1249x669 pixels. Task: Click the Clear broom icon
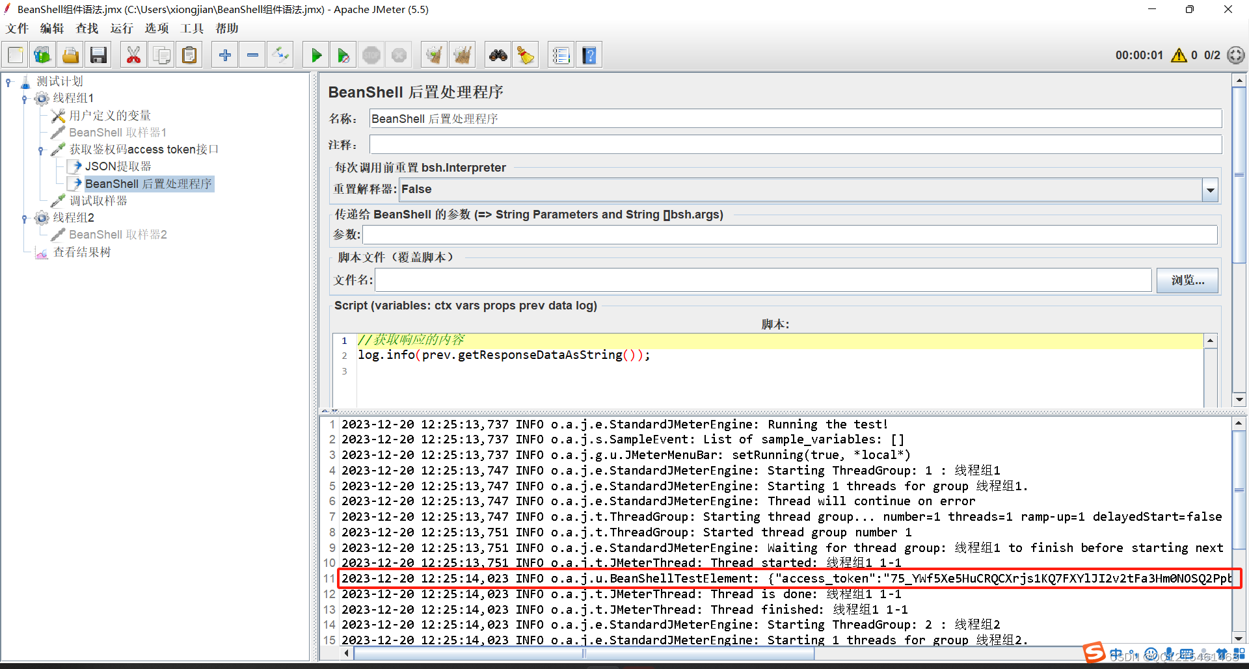[434, 55]
